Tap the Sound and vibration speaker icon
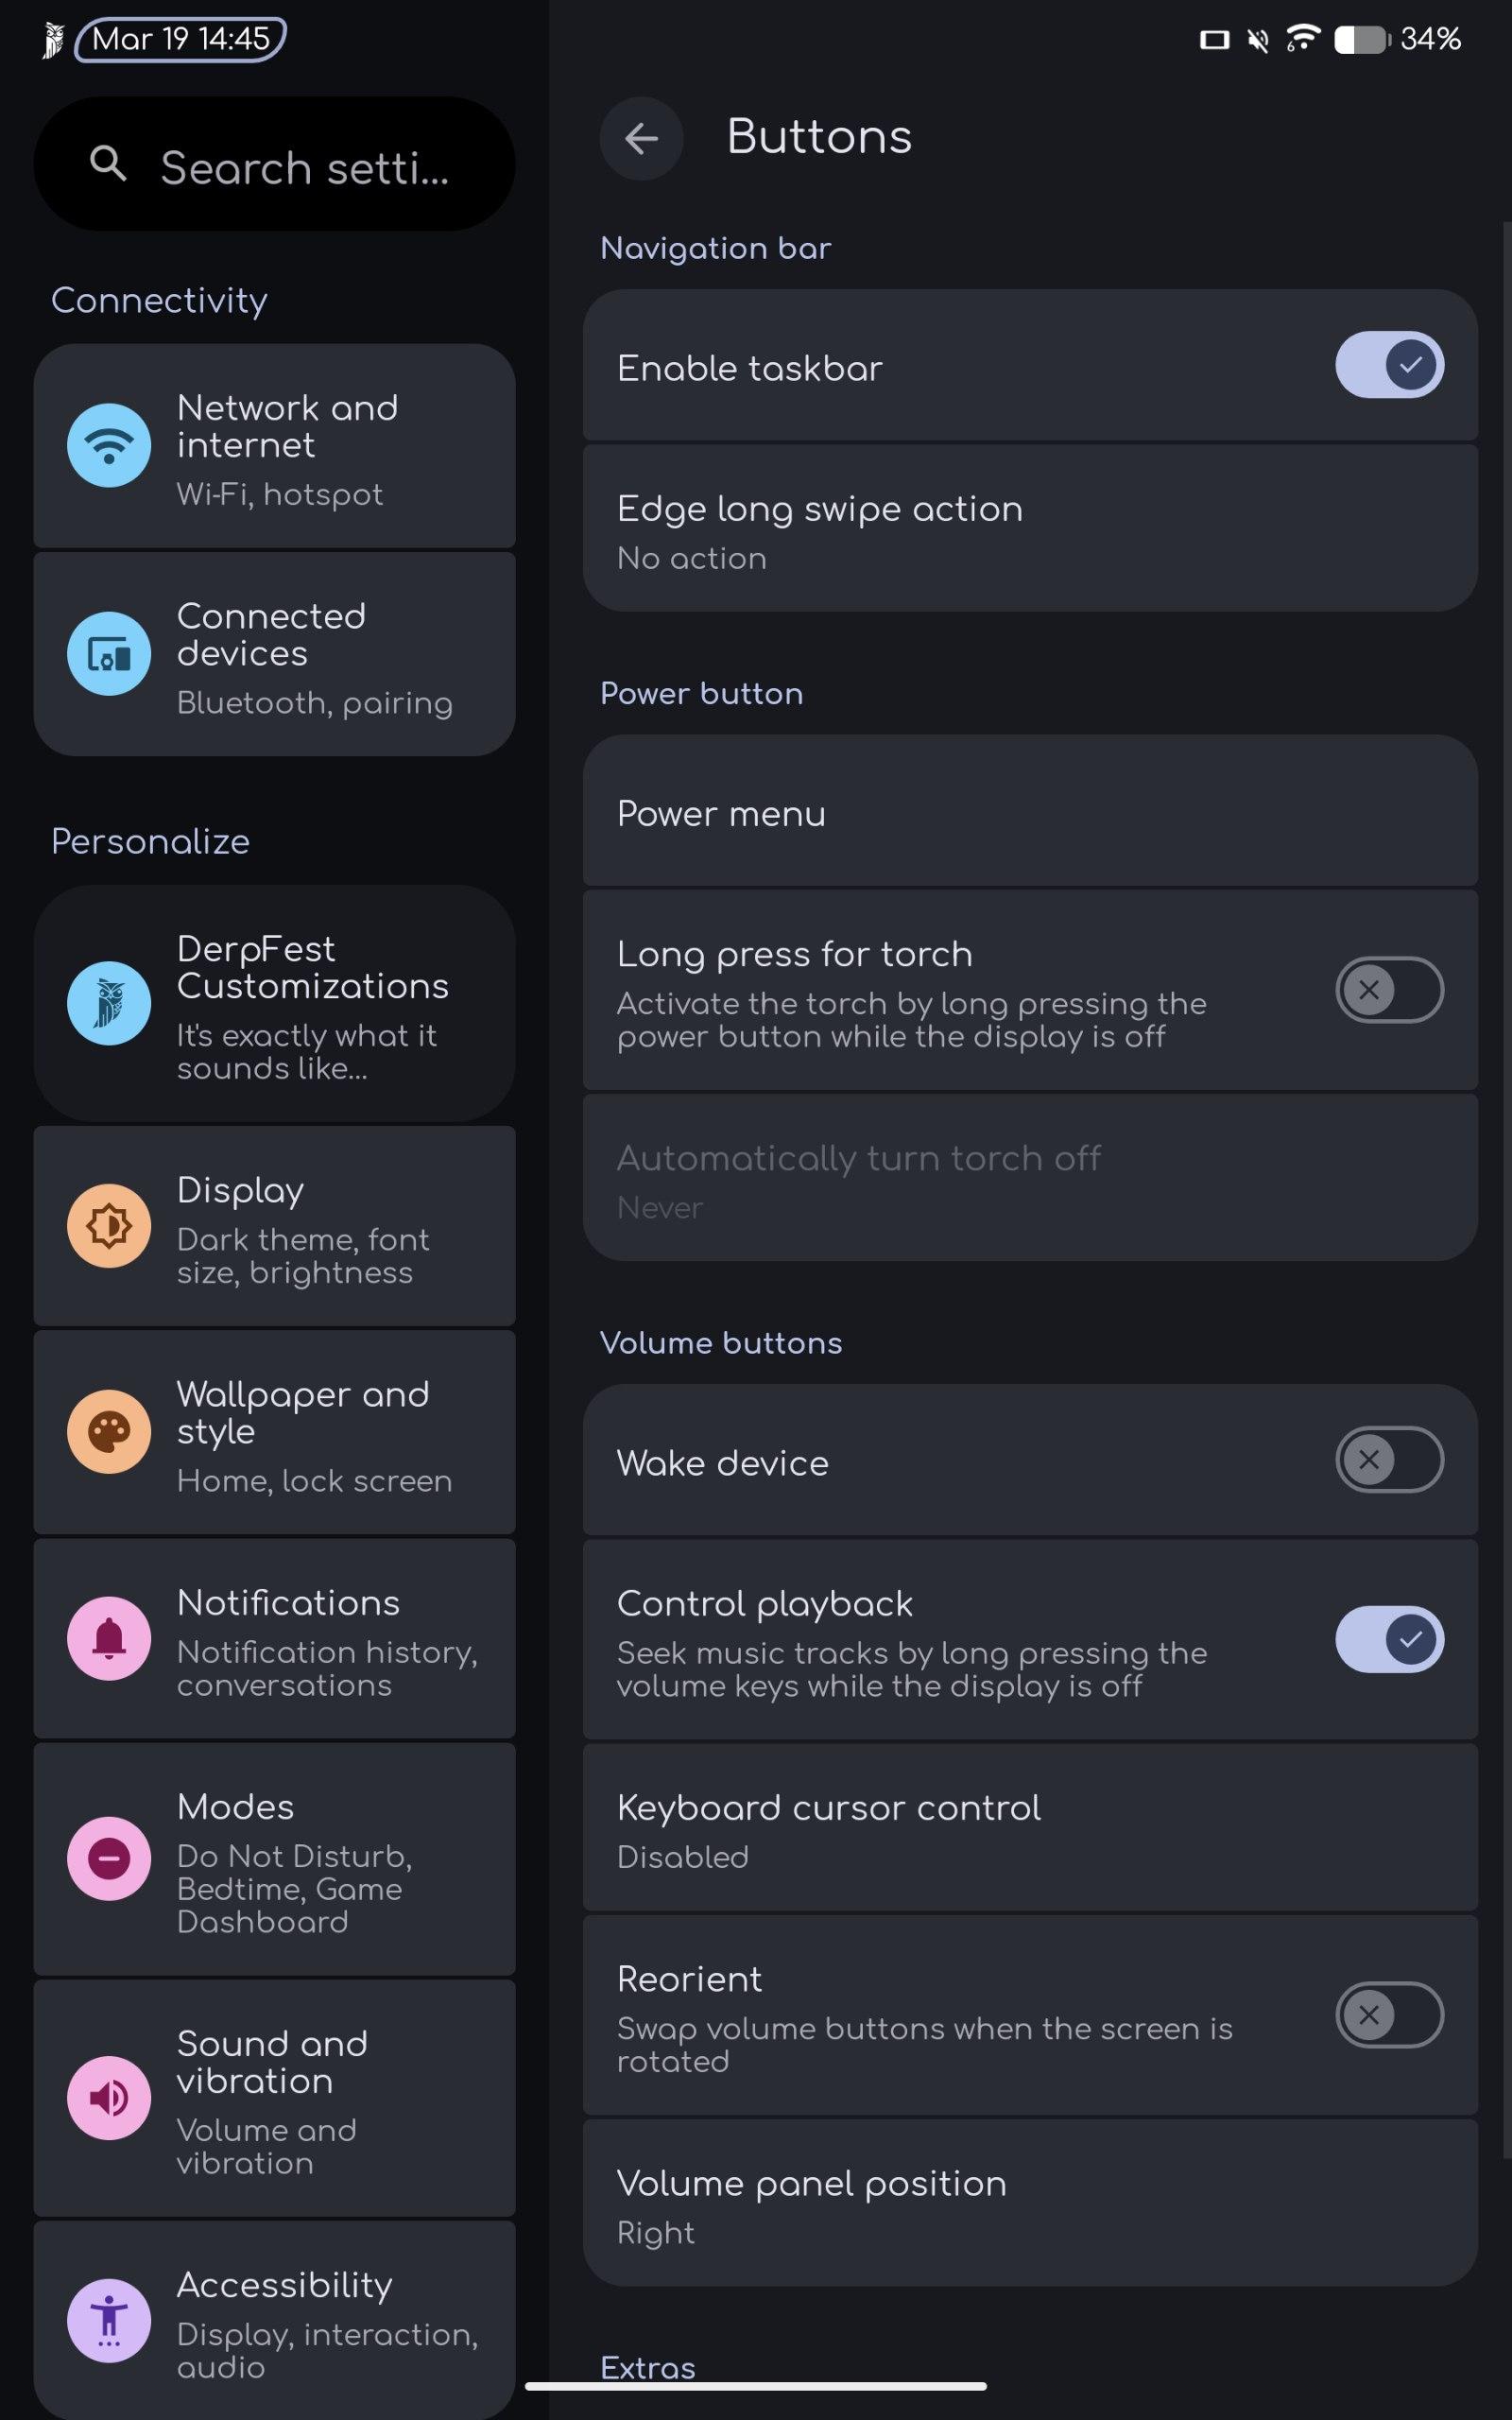Viewport: 1512px width, 2420px height. [x=109, y=2098]
